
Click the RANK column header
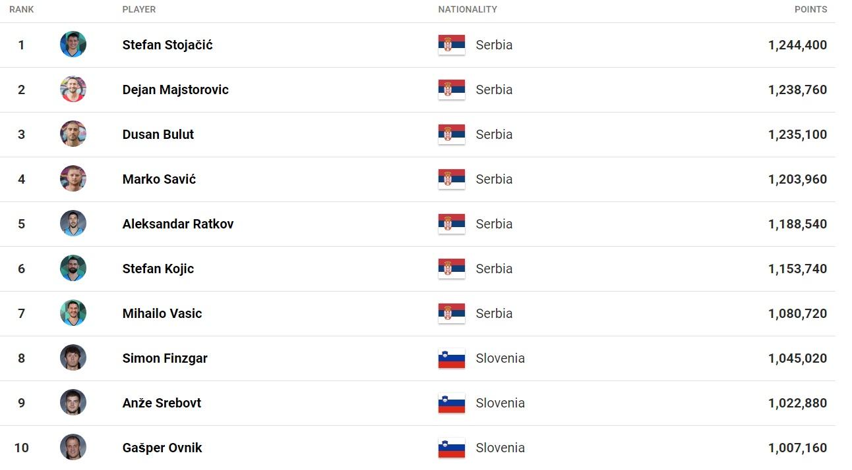tap(22, 9)
